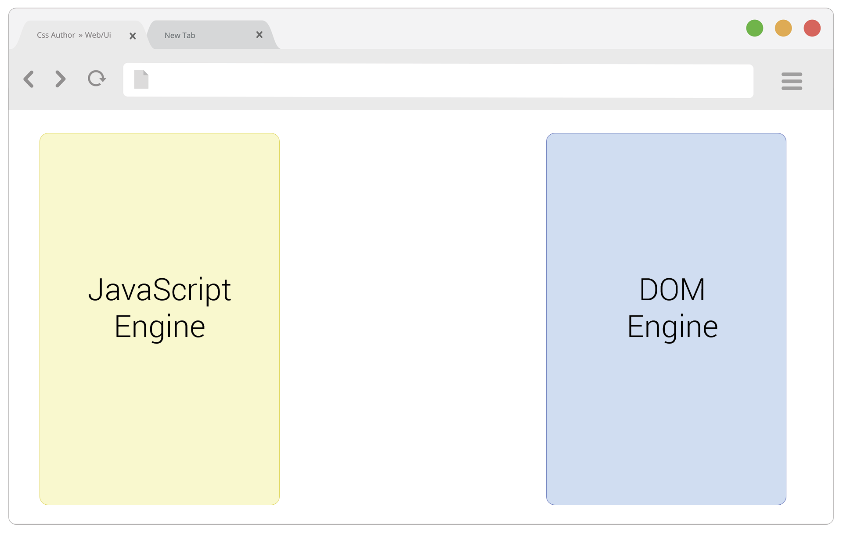Open the hamburger menu
The width and height of the screenshot is (843, 535).
click(791, 81)
